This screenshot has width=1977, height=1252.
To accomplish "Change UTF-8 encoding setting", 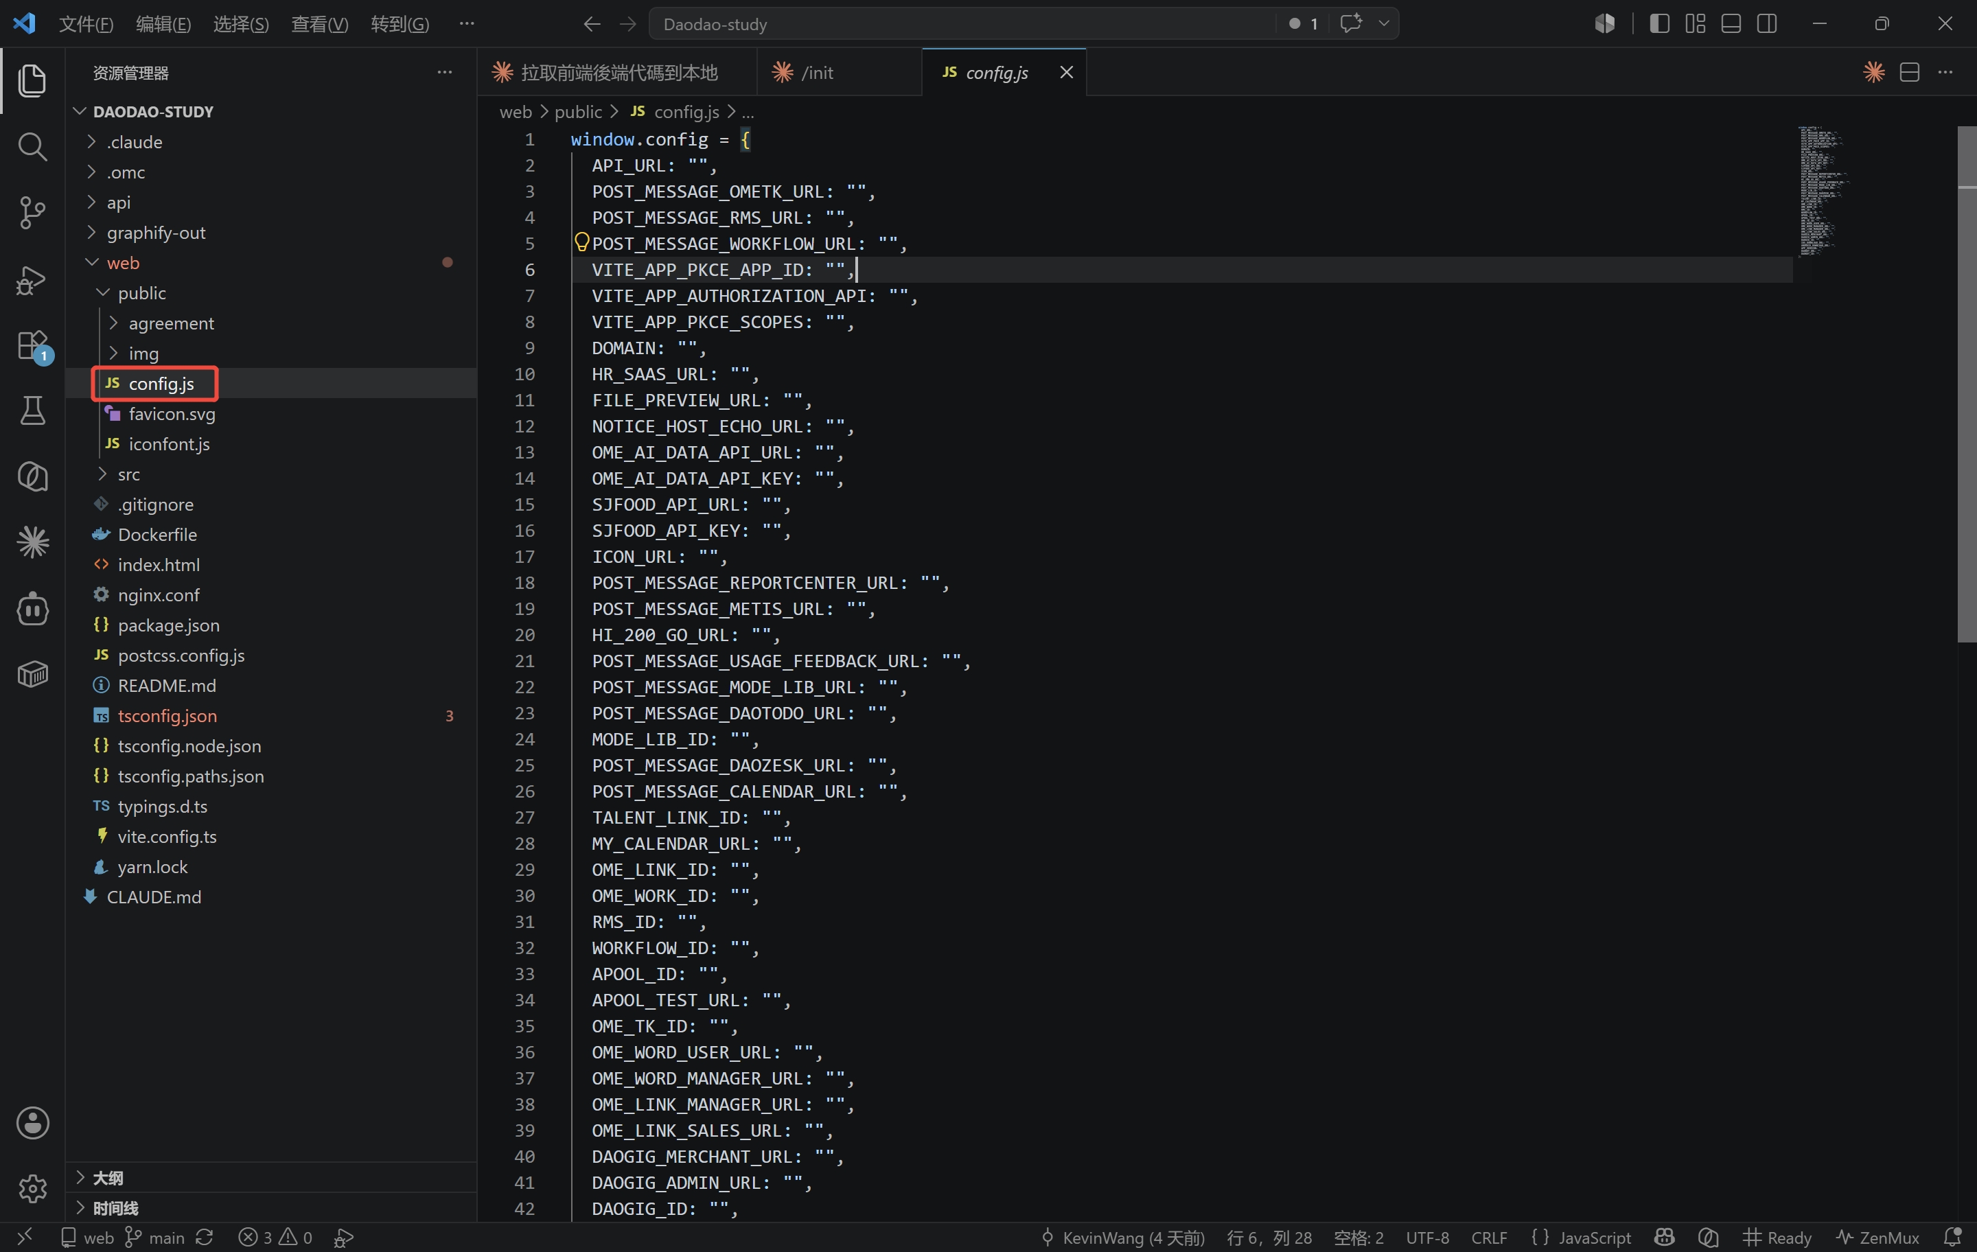I will pyautogui.click(x=1427, y=1237).
